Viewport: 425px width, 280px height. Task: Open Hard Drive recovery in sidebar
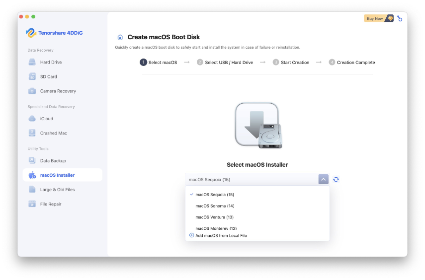62,62
